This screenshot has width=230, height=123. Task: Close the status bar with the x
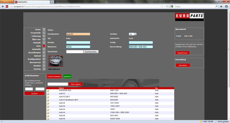[2, 122]
